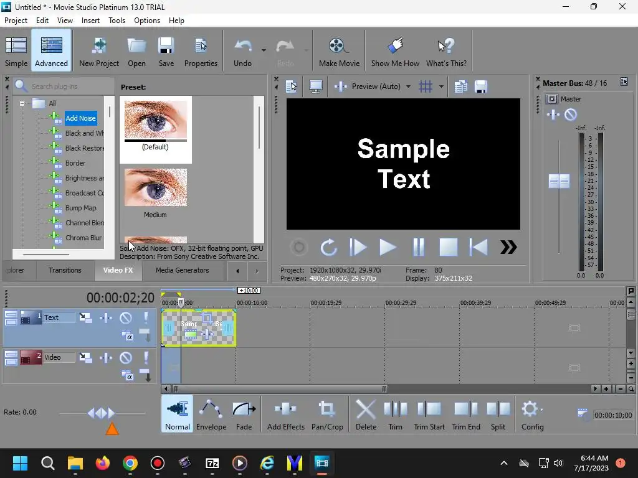
Task: Switch to Simple mode
Action: (x=16, y=51)
